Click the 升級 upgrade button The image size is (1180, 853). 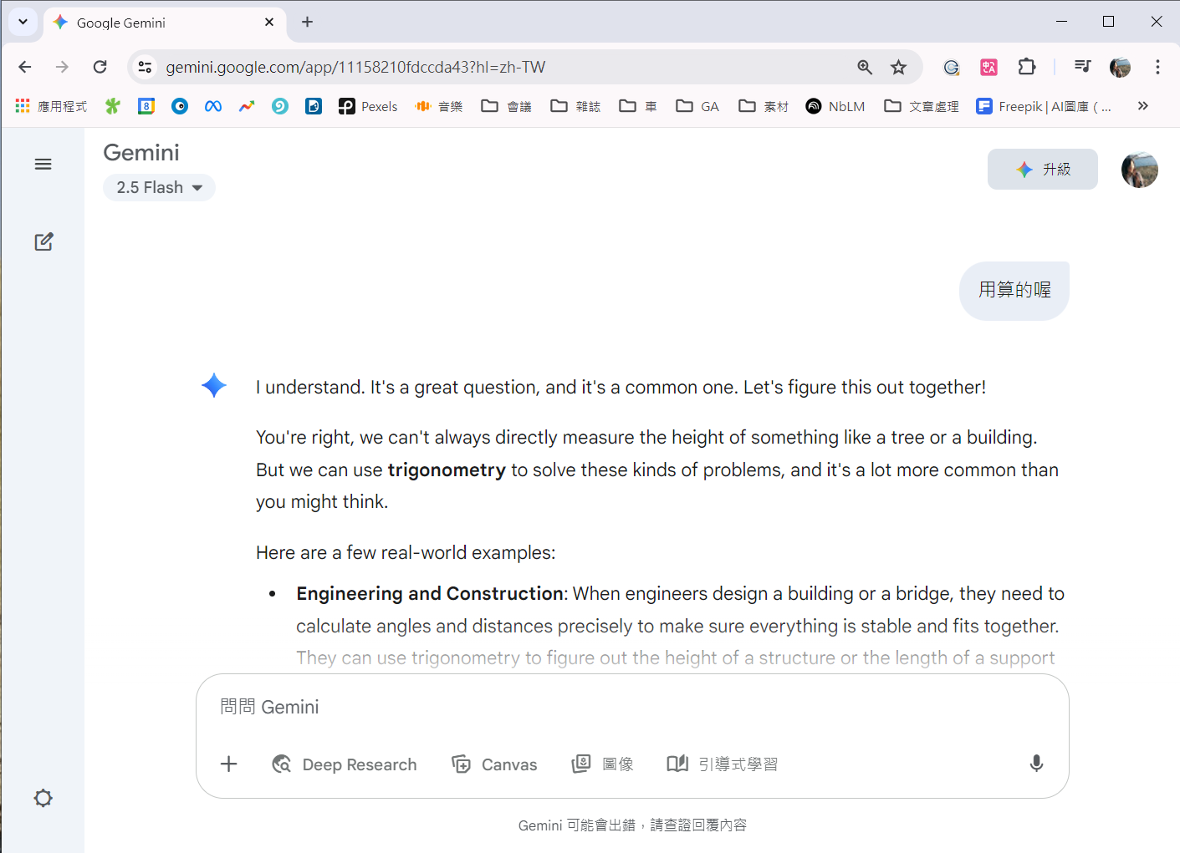point(1043,170)
